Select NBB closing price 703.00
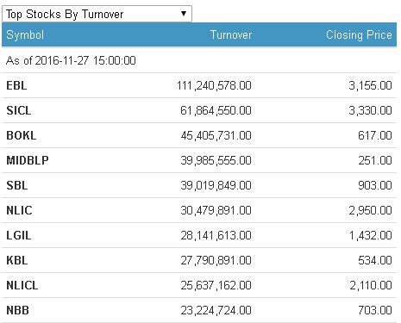 (375, 310)
